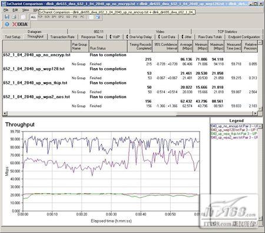265x233 pixels.
Task: Select the up_wpa_tkip.tst Pair 3 legend entry
Action: pos(234,134)
